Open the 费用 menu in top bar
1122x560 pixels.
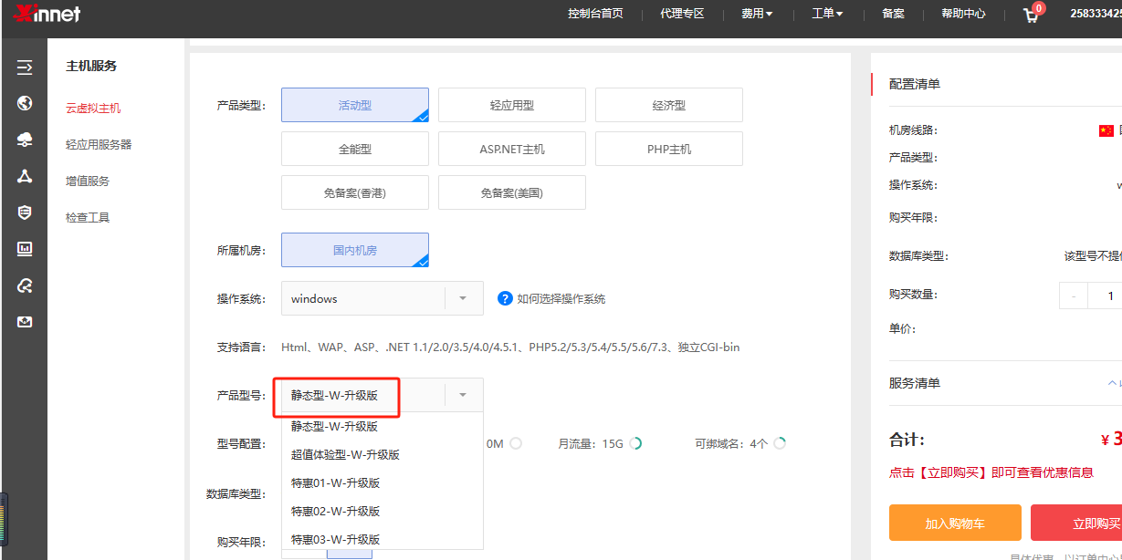pyautogui.click(x=756, y=14)
